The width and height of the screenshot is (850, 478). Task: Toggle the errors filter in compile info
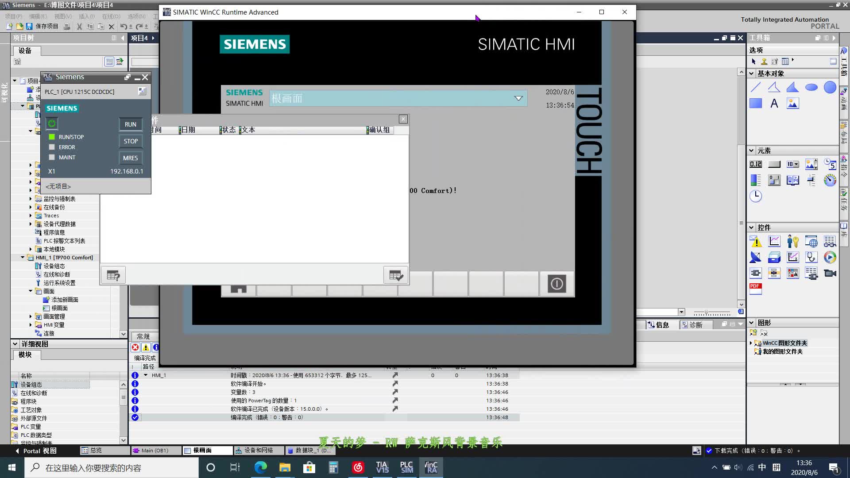tap(135, 347)
